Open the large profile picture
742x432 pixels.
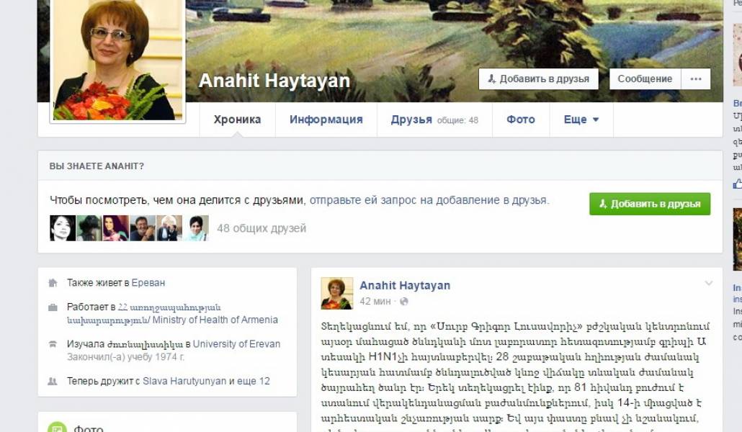pyautogui.click(x=117, y=60)
